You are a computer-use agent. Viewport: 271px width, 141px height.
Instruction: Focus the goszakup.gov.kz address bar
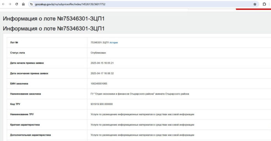tap(143, 4)
